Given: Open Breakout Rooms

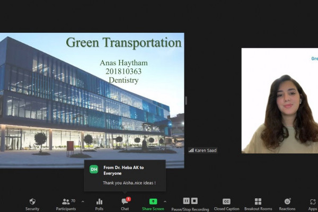Looking at the screenshot, I should click(x=258, y=204).
